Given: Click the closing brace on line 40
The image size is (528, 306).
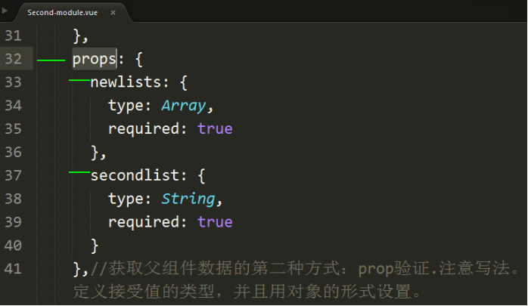Looking at the screenshot, I should pos(95,246).
